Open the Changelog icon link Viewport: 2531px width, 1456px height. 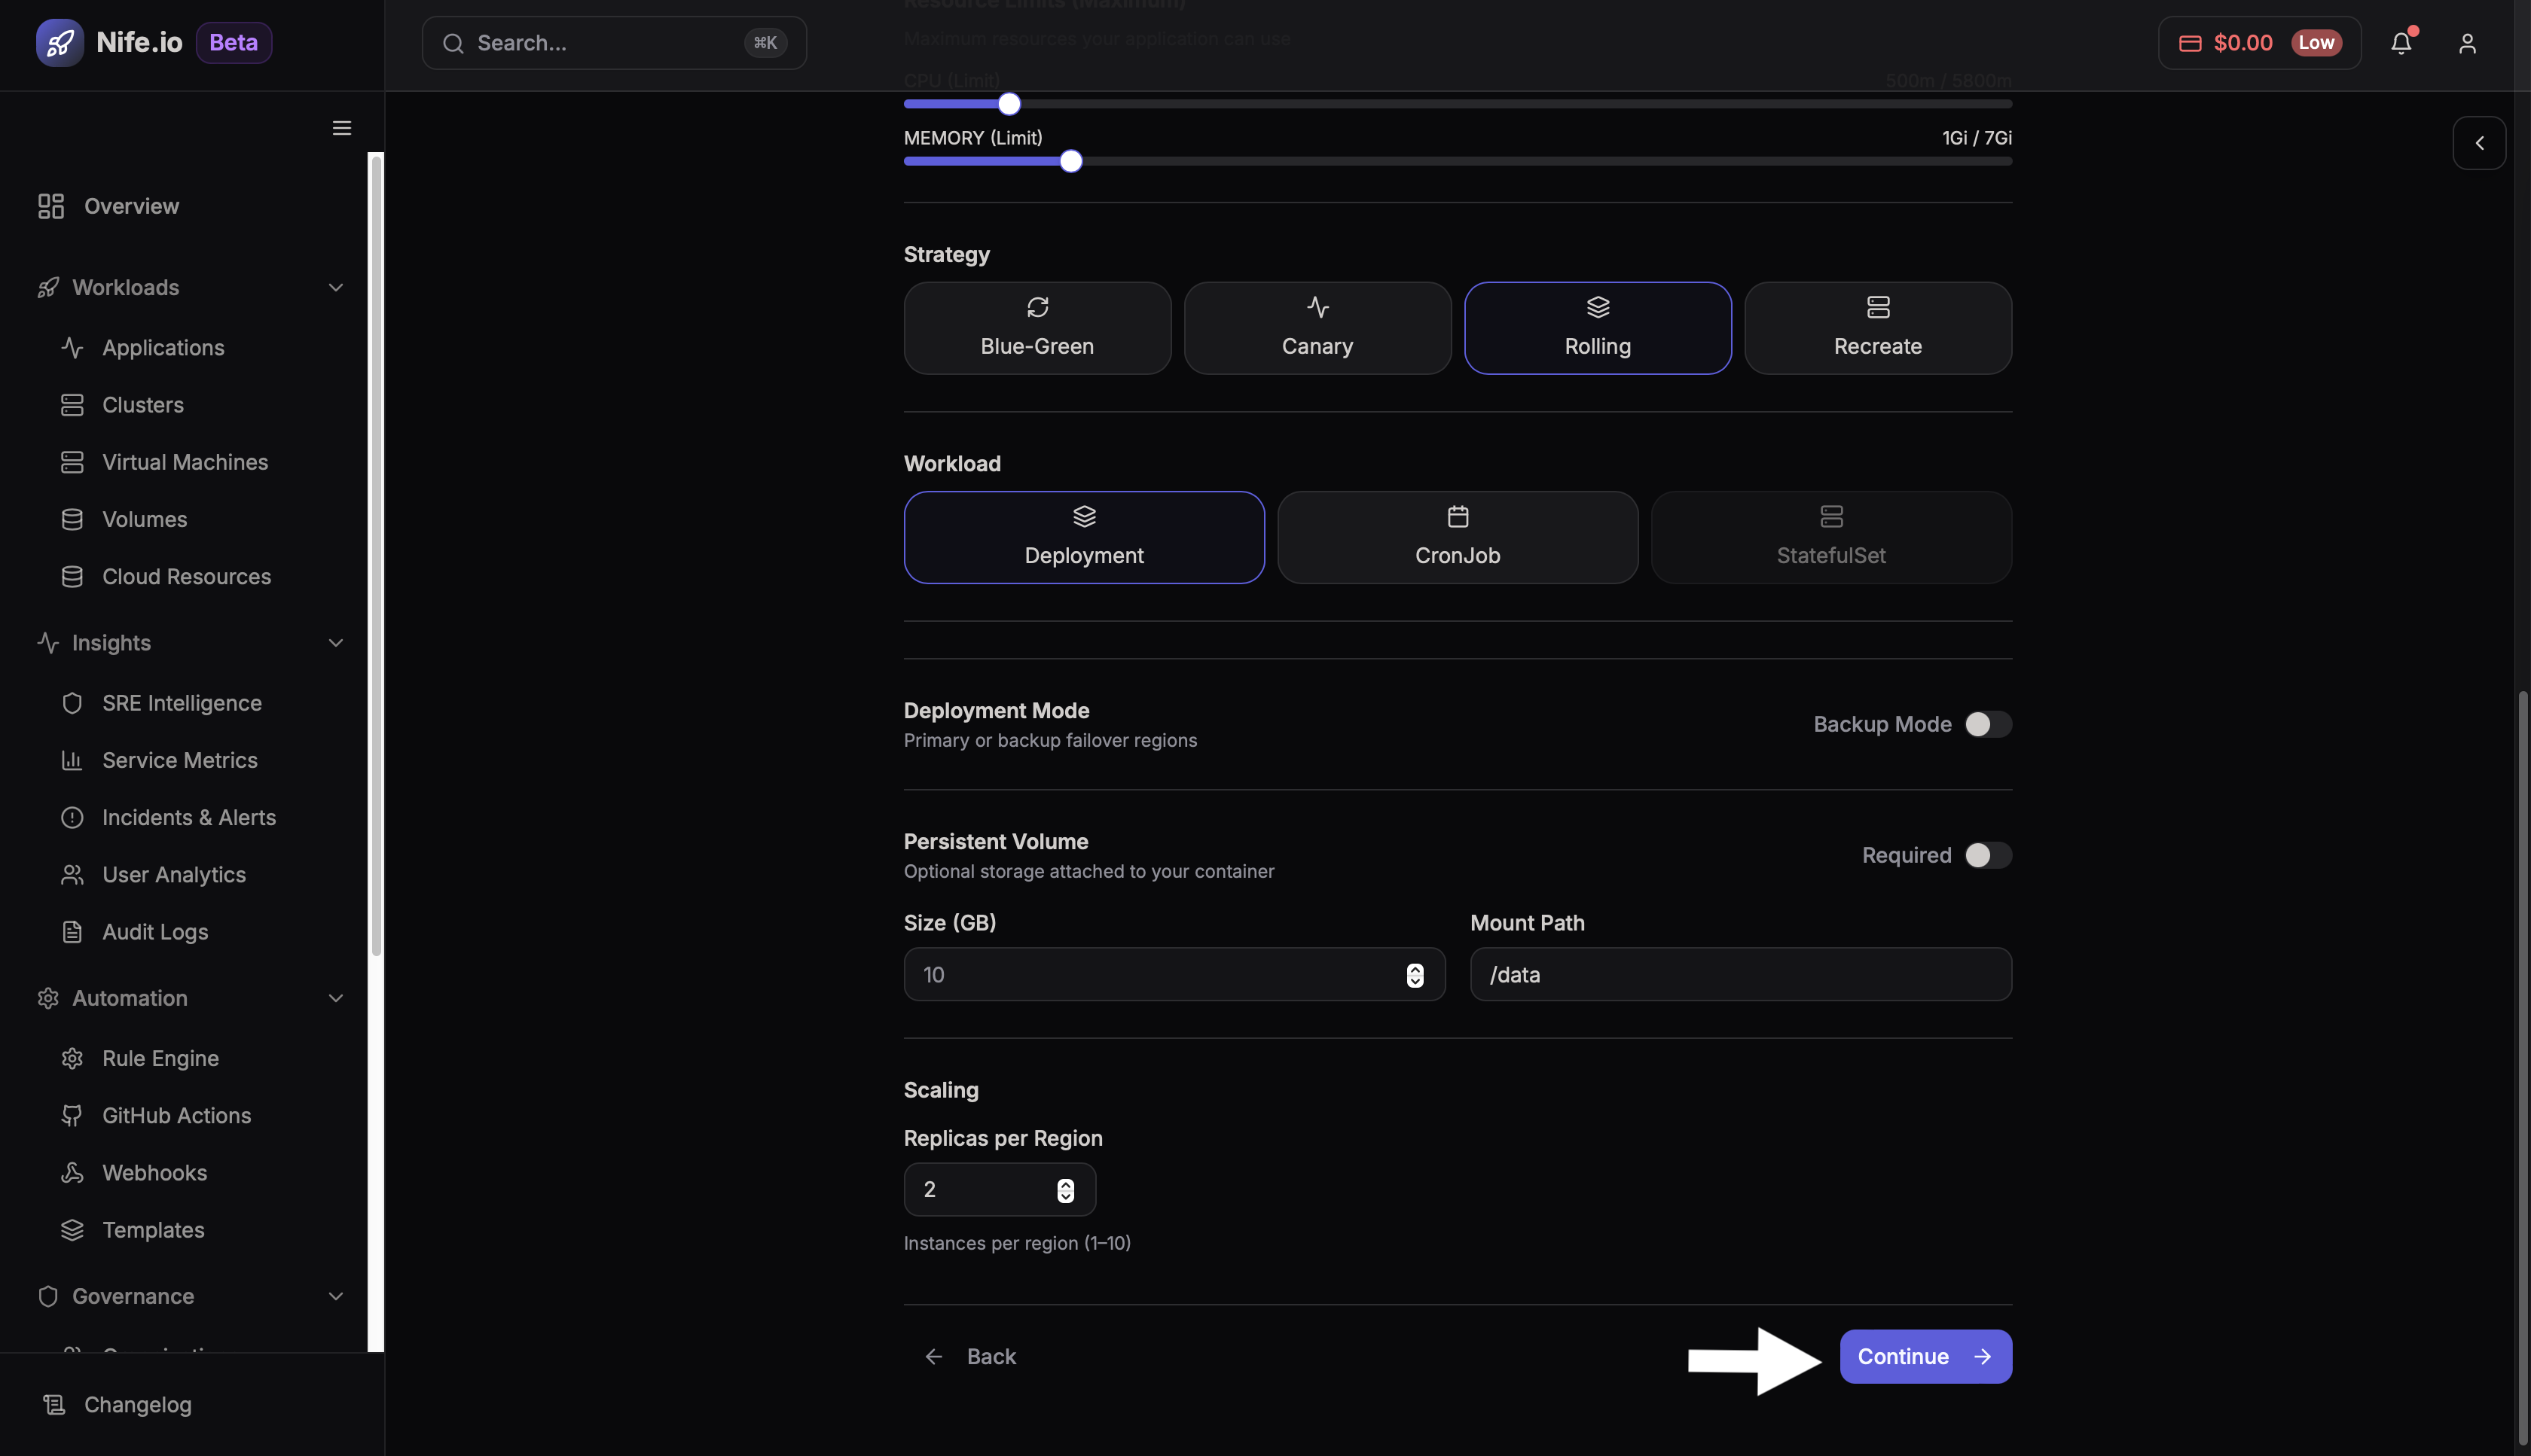click(54, 1404)
